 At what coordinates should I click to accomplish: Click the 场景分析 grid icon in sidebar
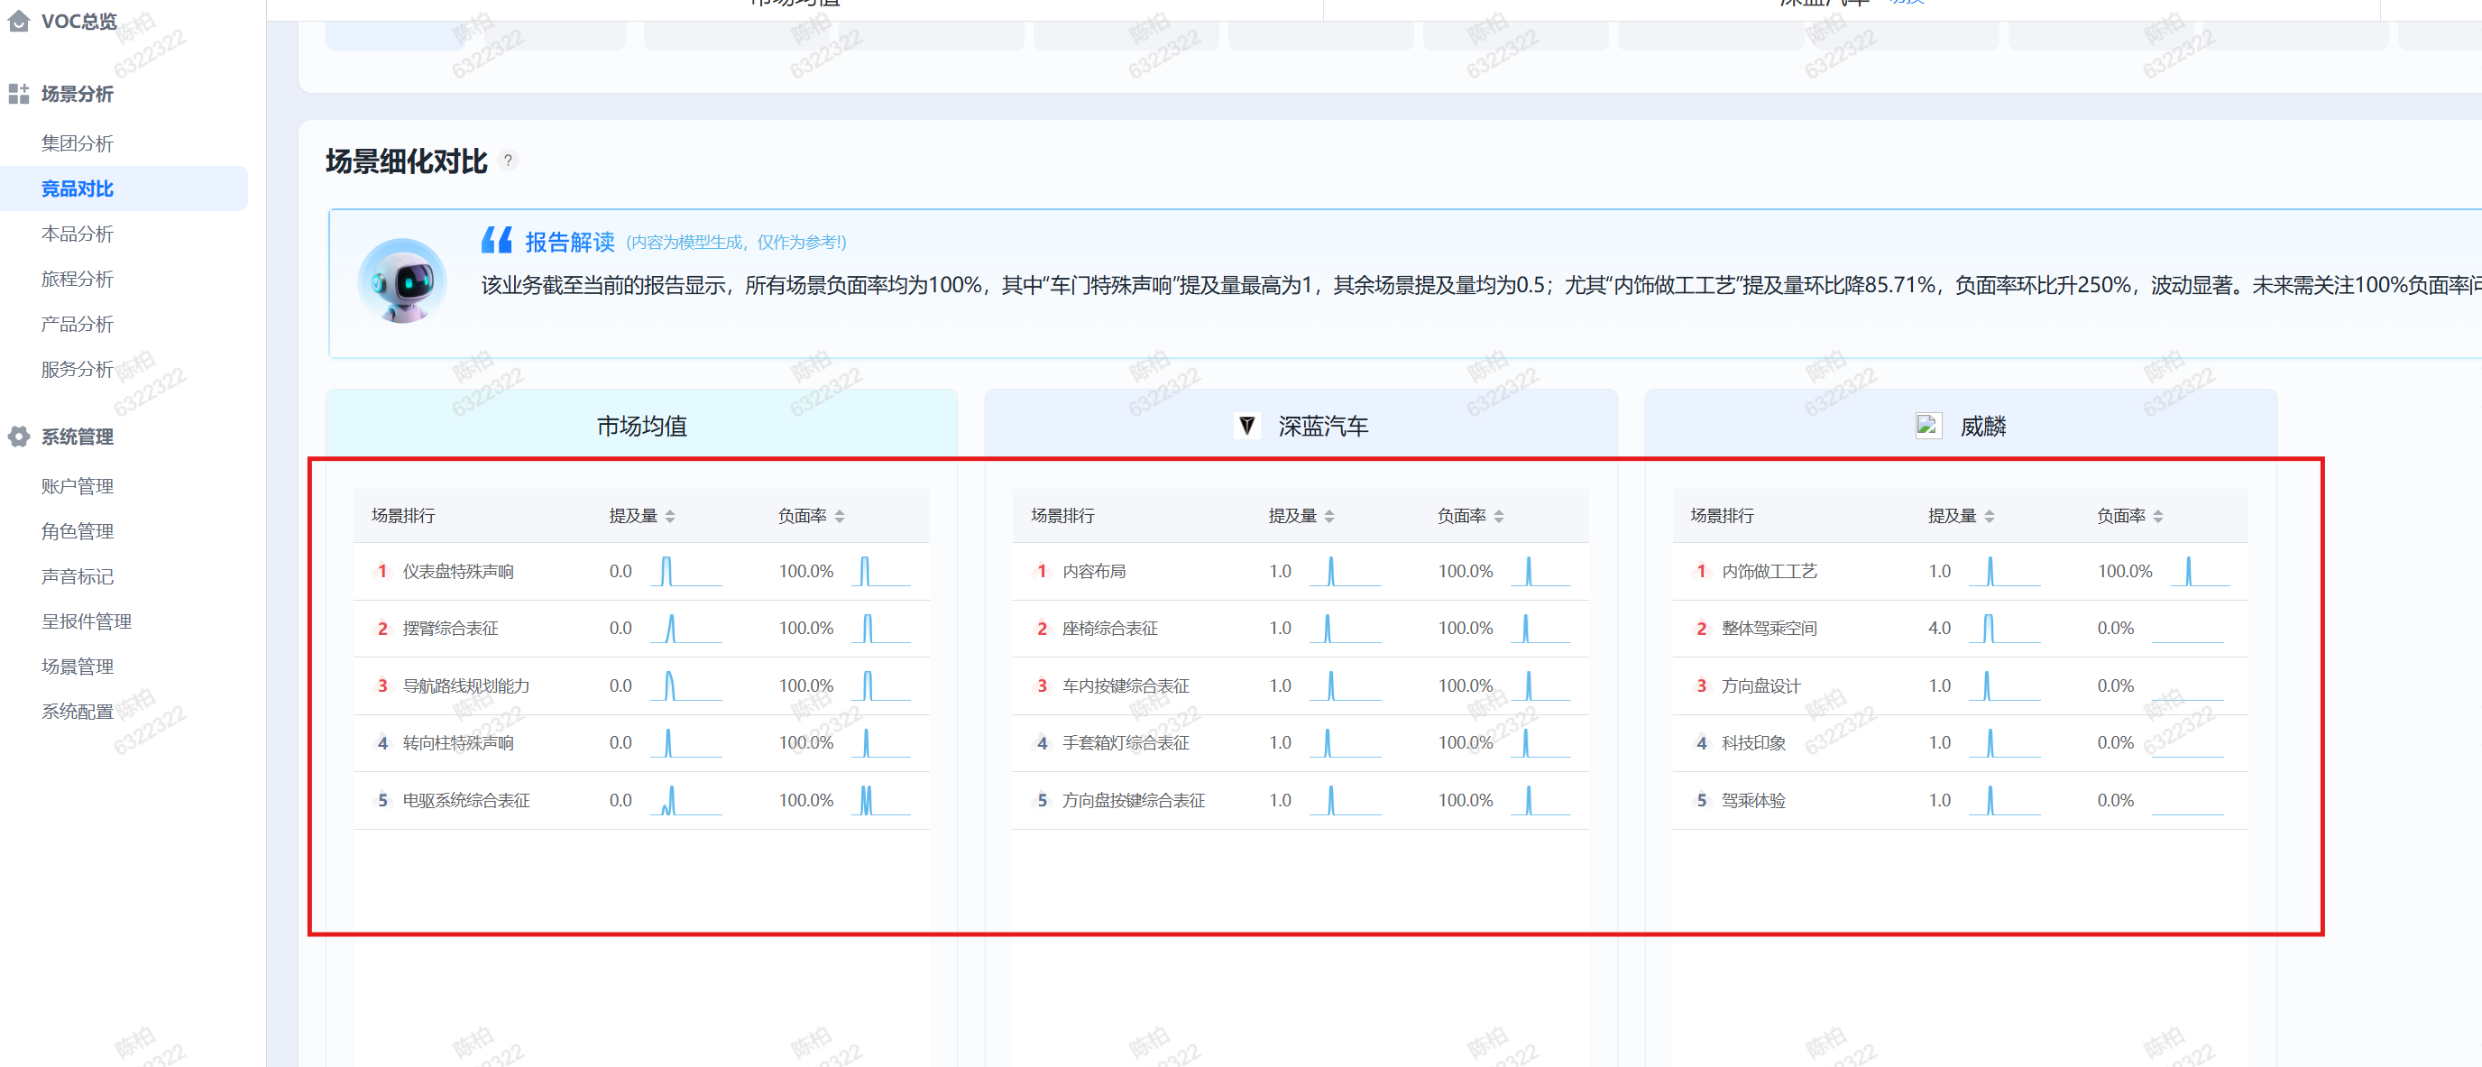click(x=18, y=94)
